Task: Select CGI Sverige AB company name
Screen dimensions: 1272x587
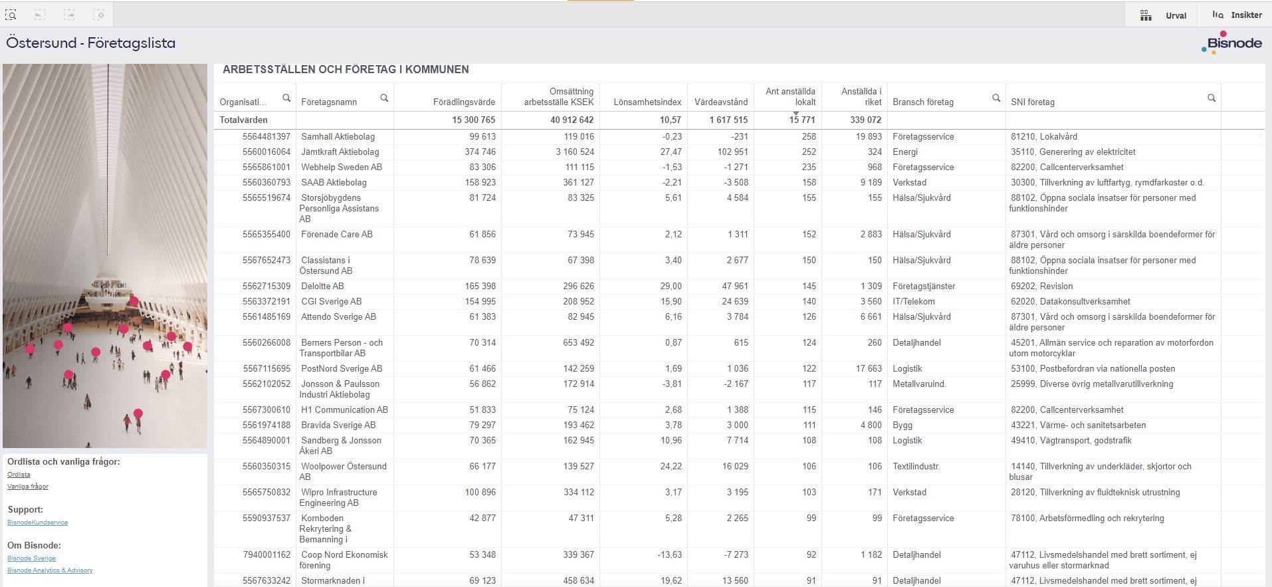Action: 331,301
